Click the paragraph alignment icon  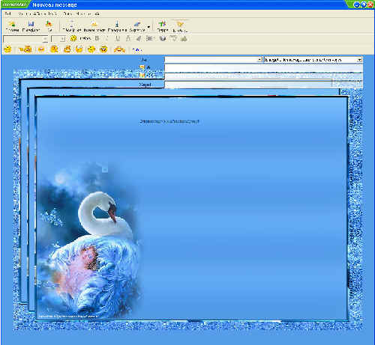[149, 38]
